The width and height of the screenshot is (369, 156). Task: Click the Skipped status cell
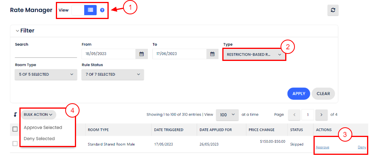click(x=297, y=144)
